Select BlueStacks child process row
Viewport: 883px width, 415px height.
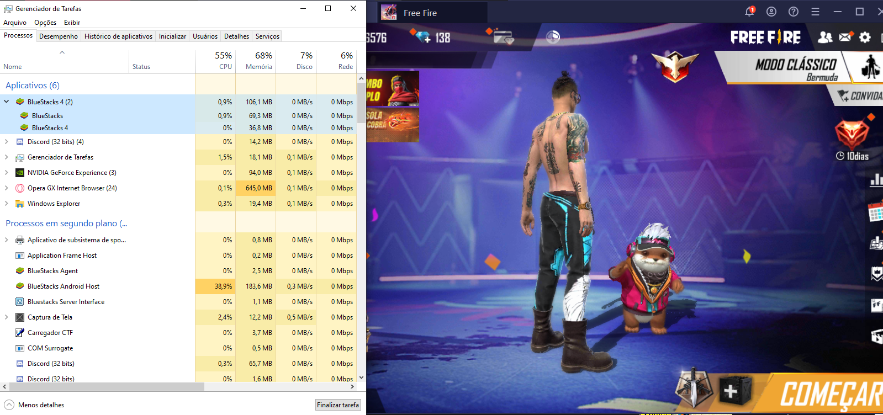178,116
